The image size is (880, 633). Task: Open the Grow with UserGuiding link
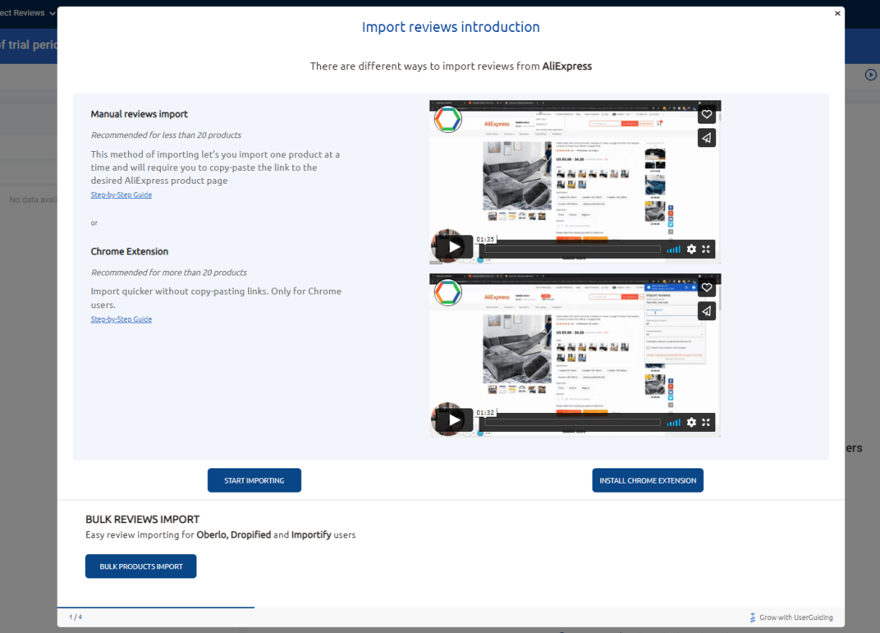coord(791,617)
